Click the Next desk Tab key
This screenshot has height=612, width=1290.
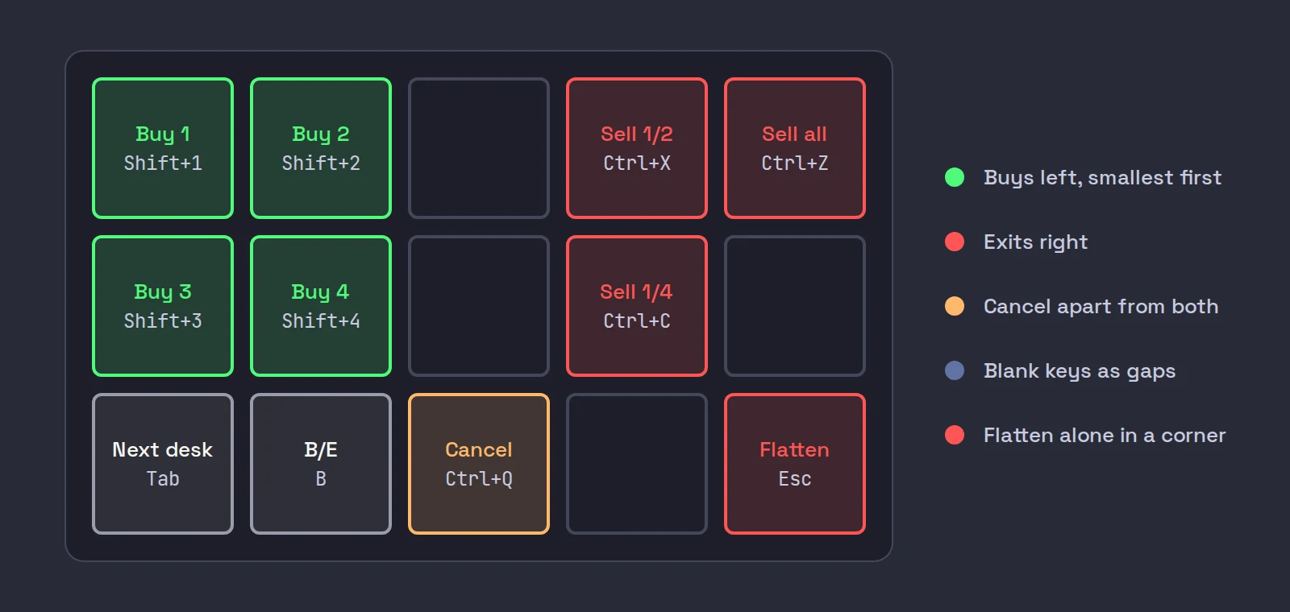[163, 464]
